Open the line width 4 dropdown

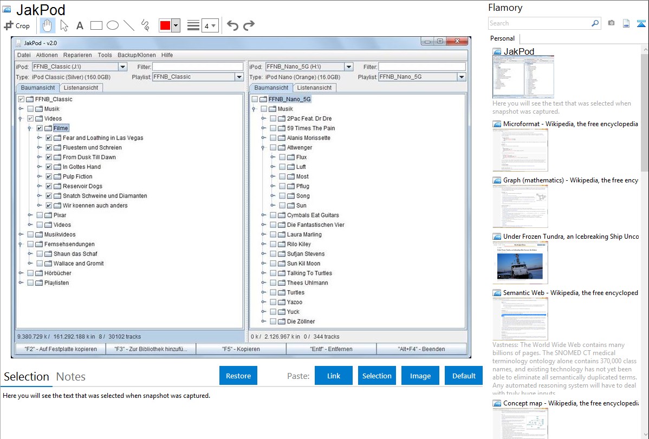[210, 25]
